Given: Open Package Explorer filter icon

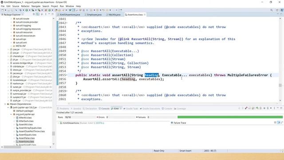Looking at the screenshot, I should tap(42, 14).
